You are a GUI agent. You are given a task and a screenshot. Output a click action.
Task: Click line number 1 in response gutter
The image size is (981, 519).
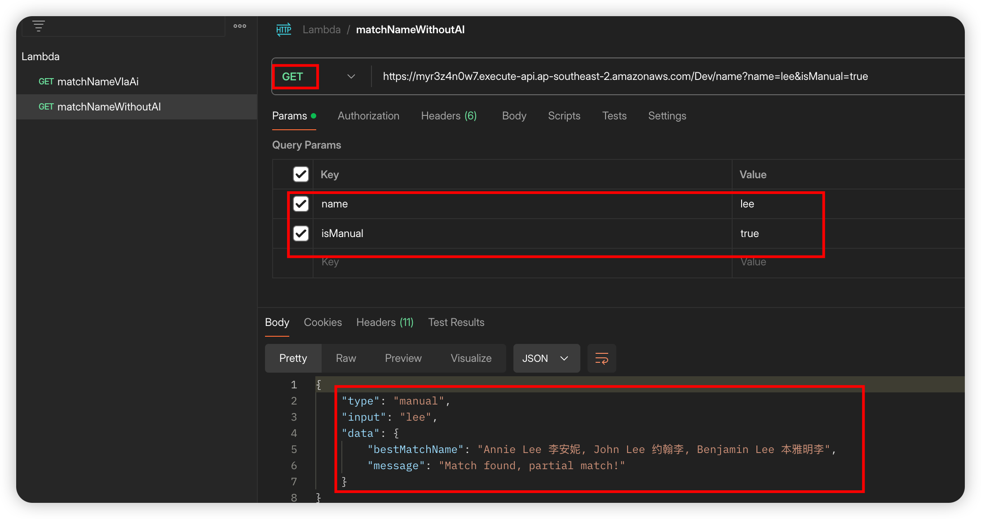click(x=294, y=385)
